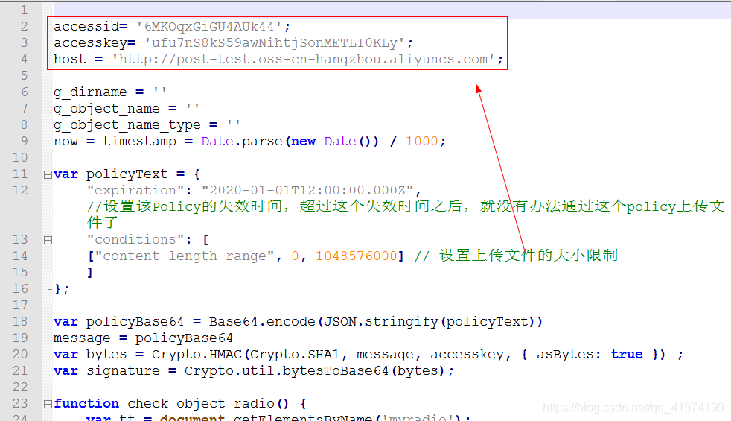731x421 pixels.
Task: Click the "expiration" key
Action: click(x=135, y=191)
